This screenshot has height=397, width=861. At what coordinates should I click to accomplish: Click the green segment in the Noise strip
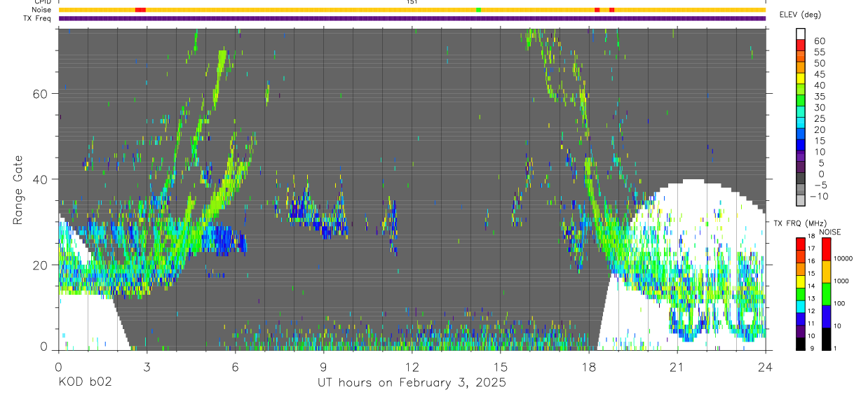pyautogui.click(x=478, y=10)
